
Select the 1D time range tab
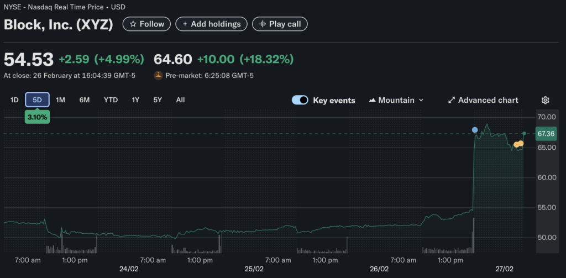point(14,100)
